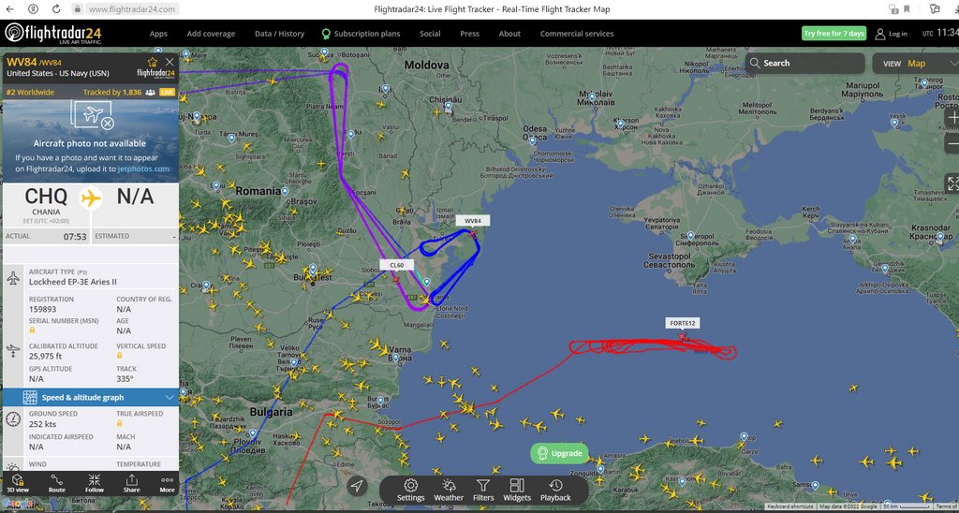Click the Speed & altitude graph icon
The height and width of the screenshot is (513, 959).
click(x=30, y=398)
